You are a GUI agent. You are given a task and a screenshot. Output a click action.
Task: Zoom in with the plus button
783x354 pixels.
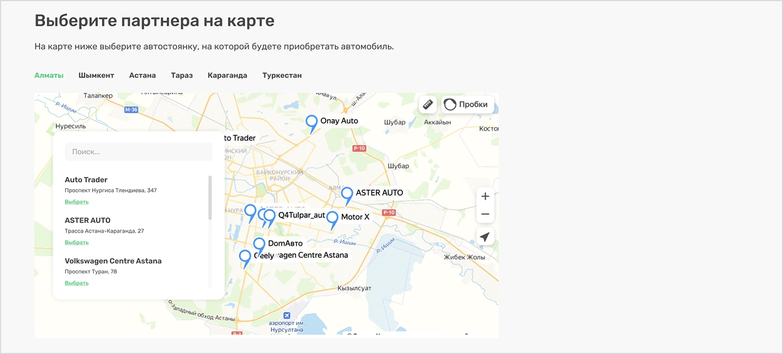(485, 196)
